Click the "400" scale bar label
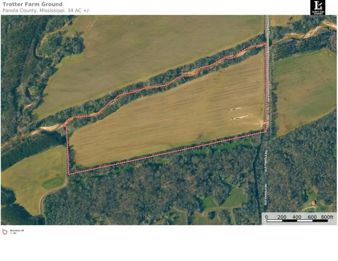 tap(297, 217)
